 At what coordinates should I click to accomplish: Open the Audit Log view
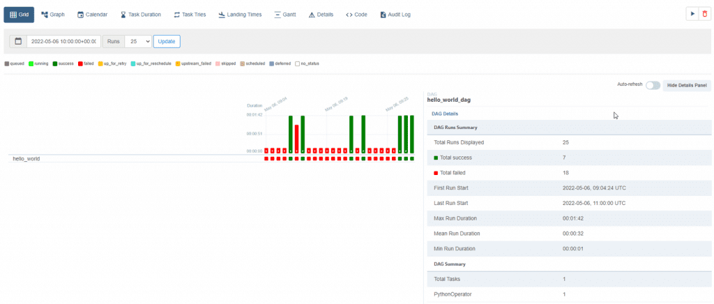[395, 15]
